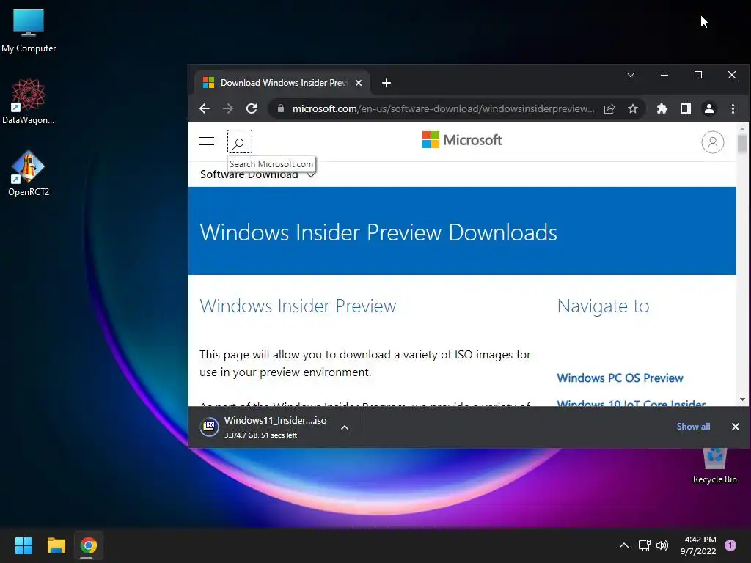Click the page vertical scrollbar thumb
Viewport: 751px width, 563px height.
tap(742, 144)
